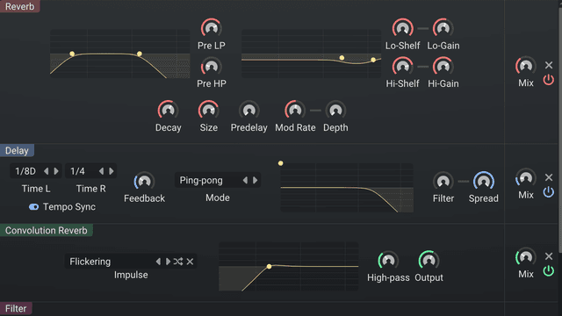Select the Reverb section tab
Screen dimensions: 562x316
coord(19,6)
